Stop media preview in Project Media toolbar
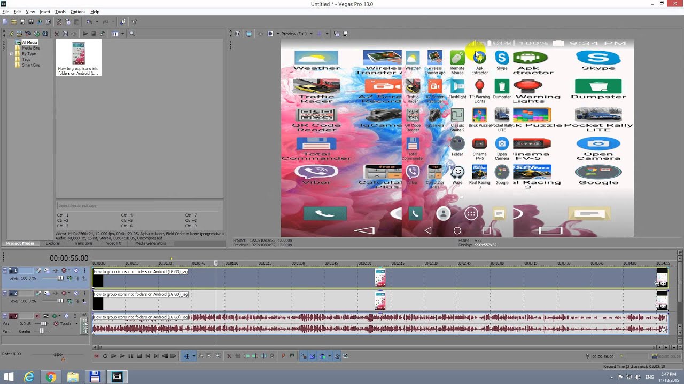684x384 pixels. pyautogui.click(x=94, y=34)
